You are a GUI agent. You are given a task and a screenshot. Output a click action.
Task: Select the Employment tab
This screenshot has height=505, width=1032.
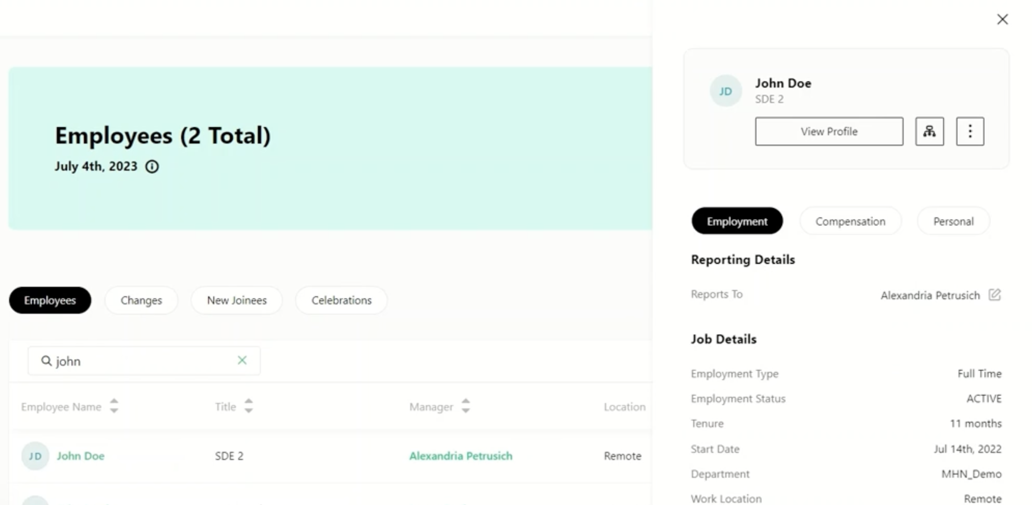(x=737, y=221)
